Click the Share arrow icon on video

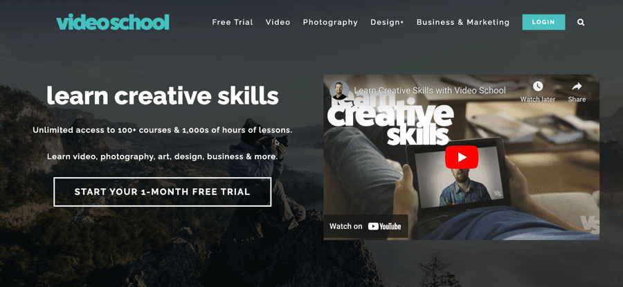click(577, 86)
